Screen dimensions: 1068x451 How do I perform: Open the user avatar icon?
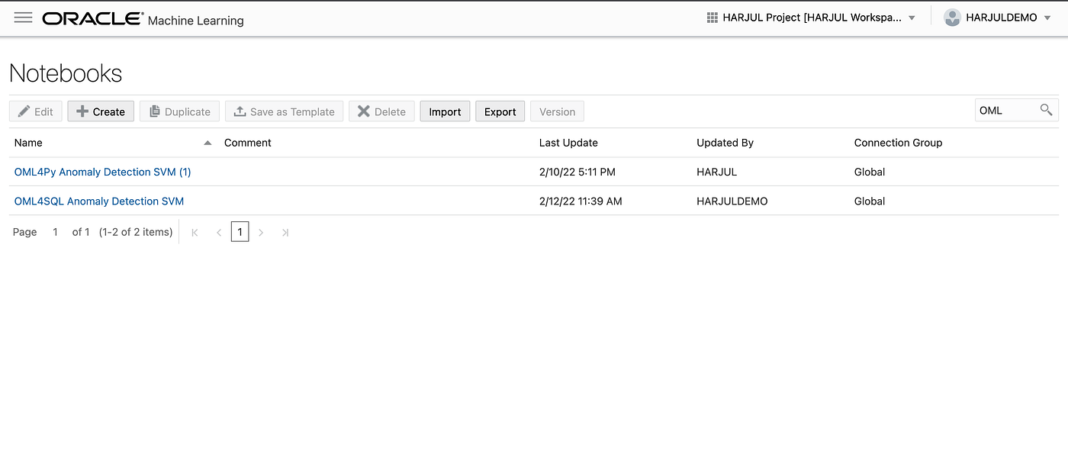point(952,17)
